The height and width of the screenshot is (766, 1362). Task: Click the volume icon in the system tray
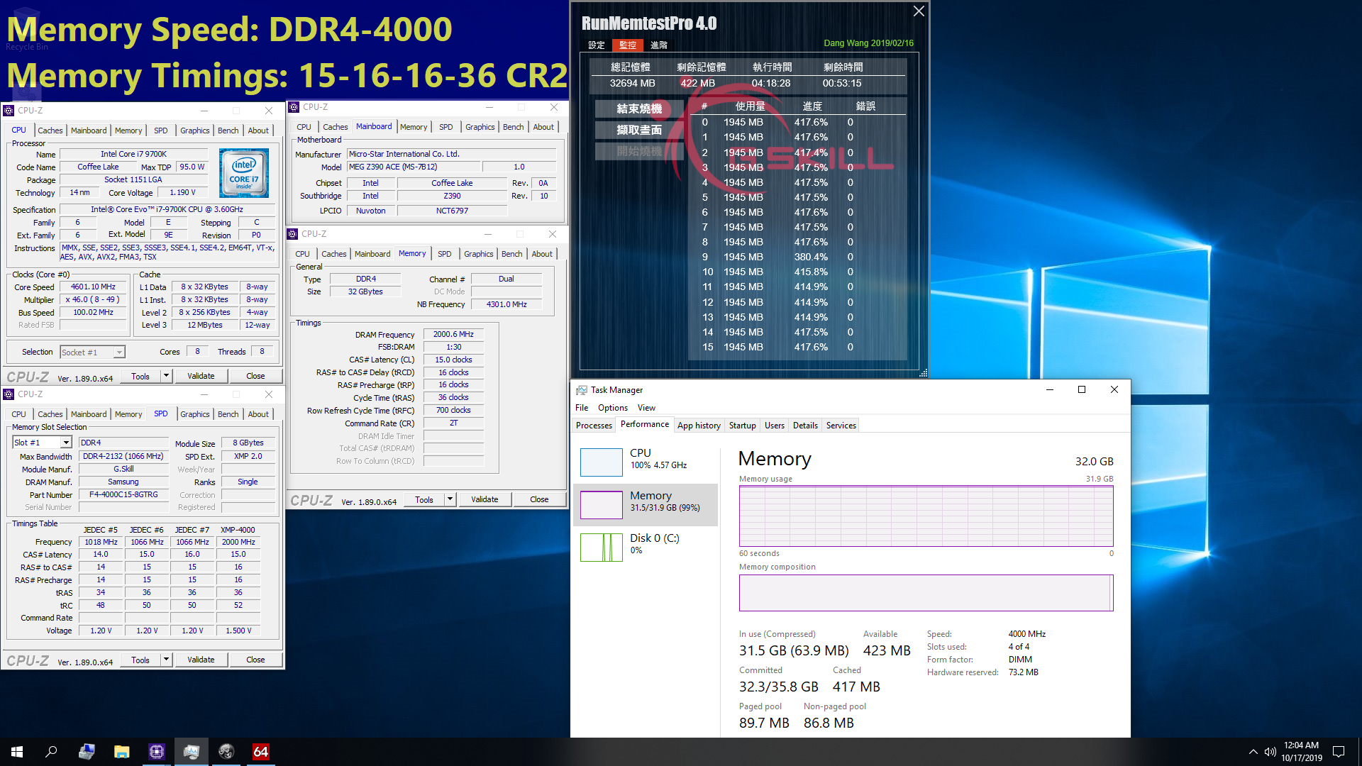(x=1270, y=751)
